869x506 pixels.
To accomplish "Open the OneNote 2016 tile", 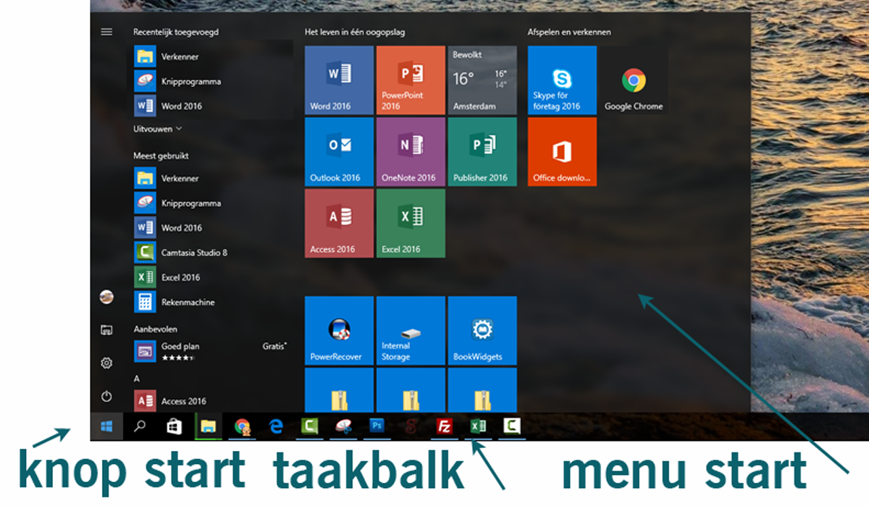I will [411, 151].
